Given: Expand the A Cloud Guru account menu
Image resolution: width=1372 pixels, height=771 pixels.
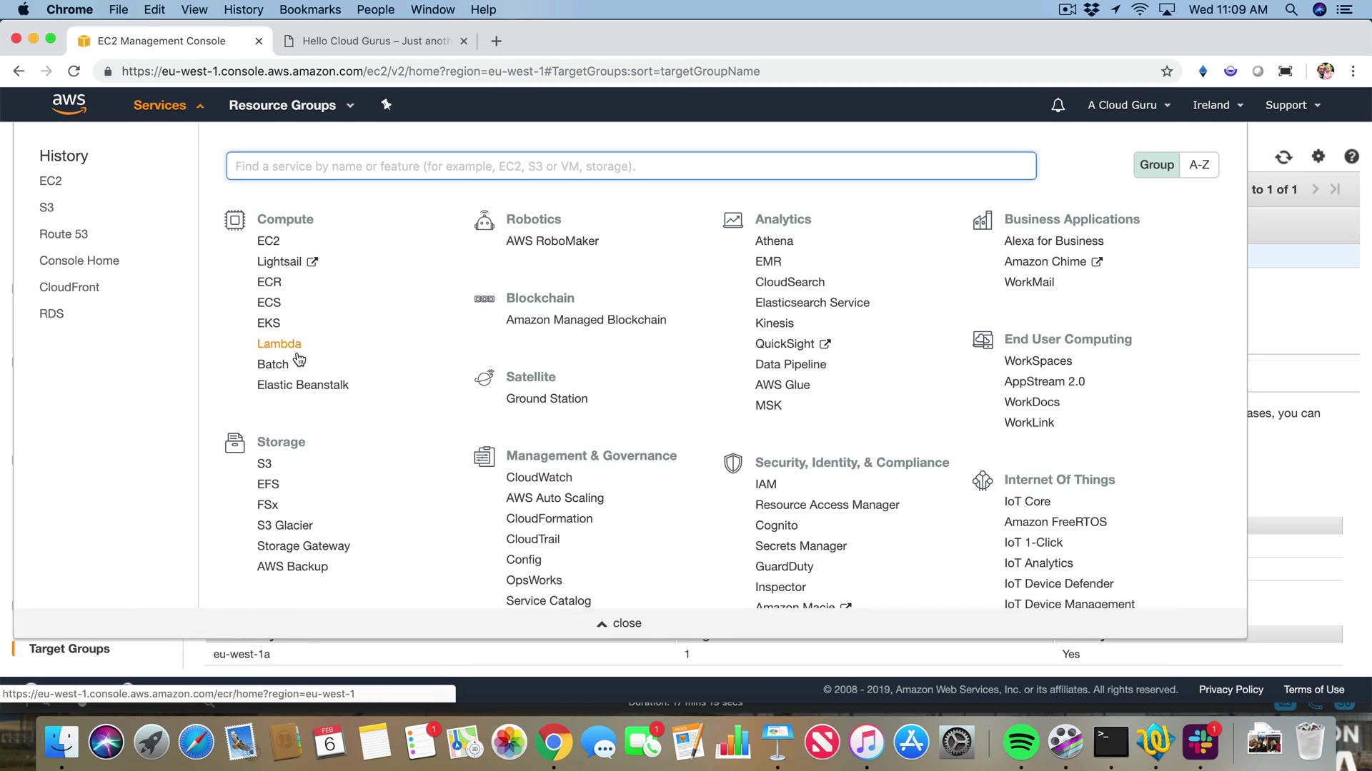Looking at the screenshot, I should [1129, 105].
